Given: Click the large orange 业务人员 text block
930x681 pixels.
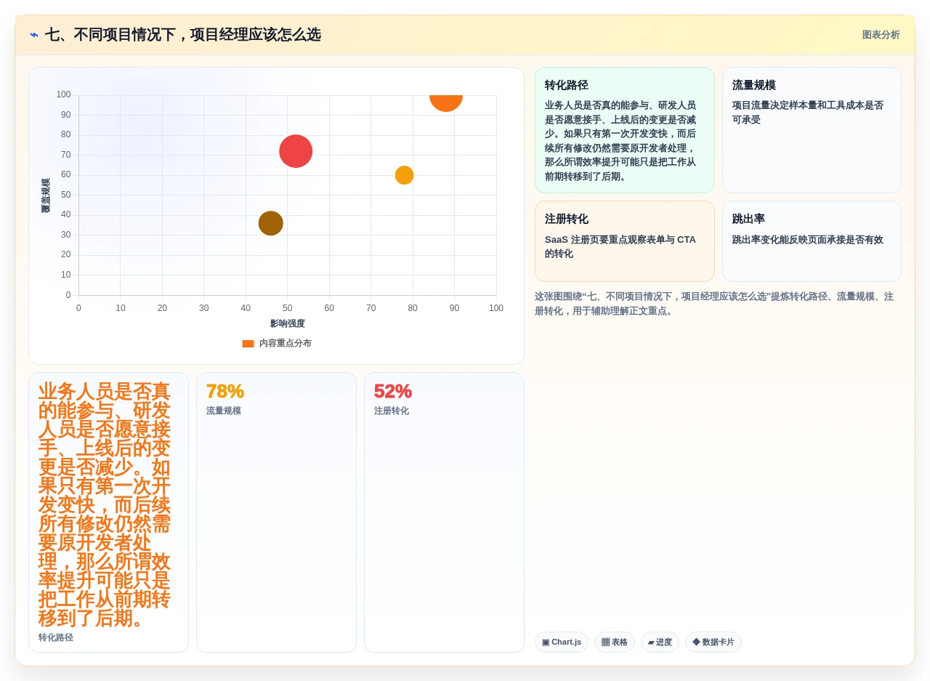Looking at the screenshot, I should pos(105,505).
